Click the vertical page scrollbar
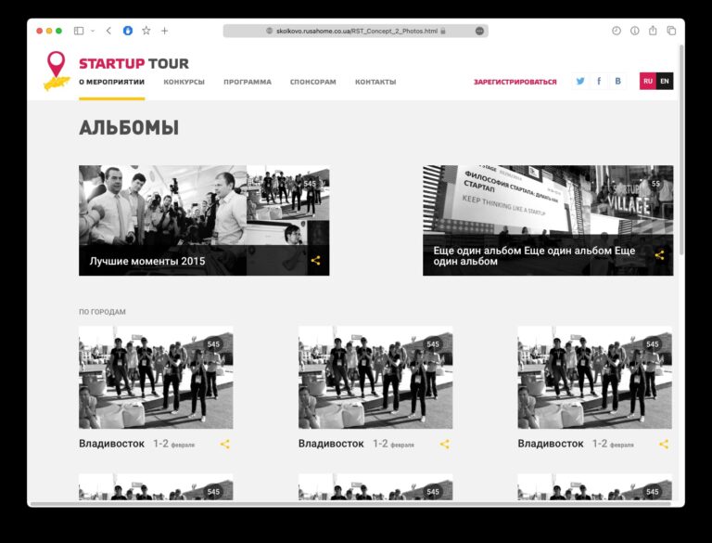The image size is (712, 543). [x=681, y=150]
